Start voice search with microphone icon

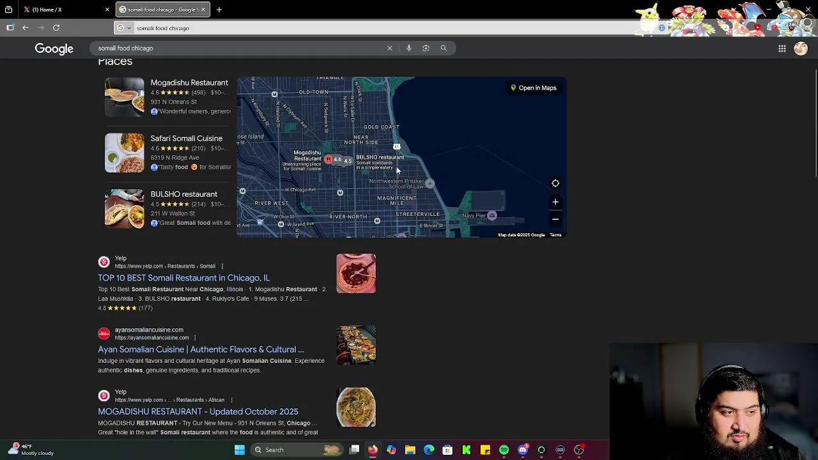point(409,48)
